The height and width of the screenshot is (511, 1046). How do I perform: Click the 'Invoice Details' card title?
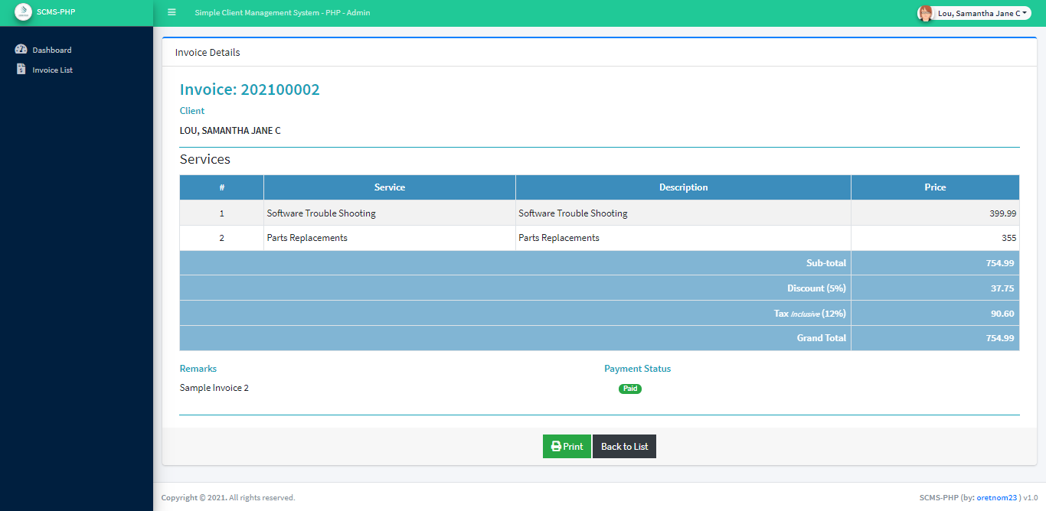click(x=208, y=53)
